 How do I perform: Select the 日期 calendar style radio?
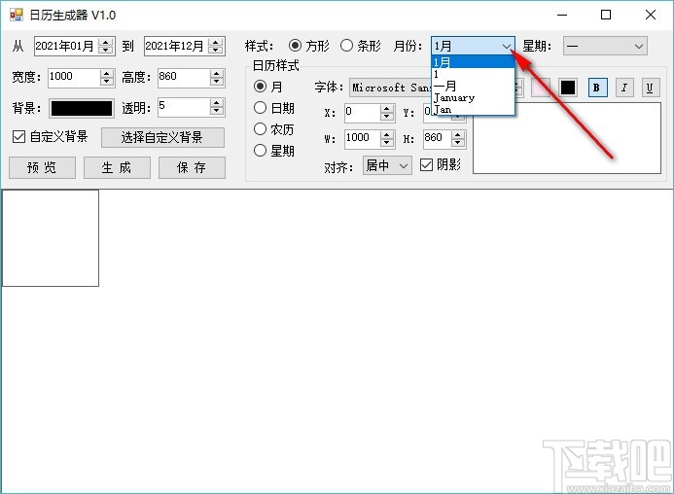(260, 108)
